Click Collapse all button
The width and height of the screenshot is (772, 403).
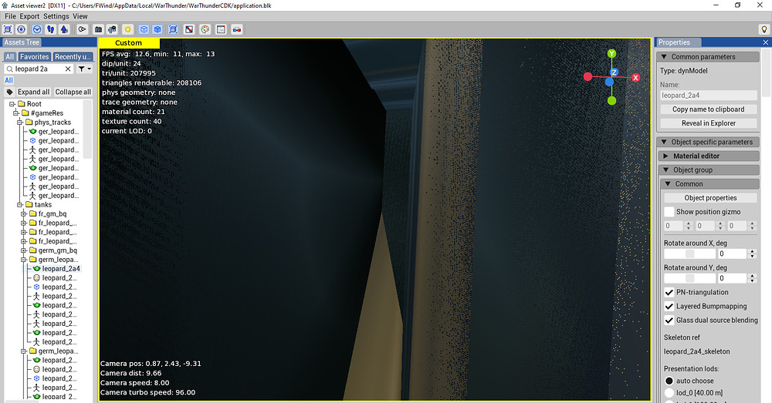(x=73, y=92)
